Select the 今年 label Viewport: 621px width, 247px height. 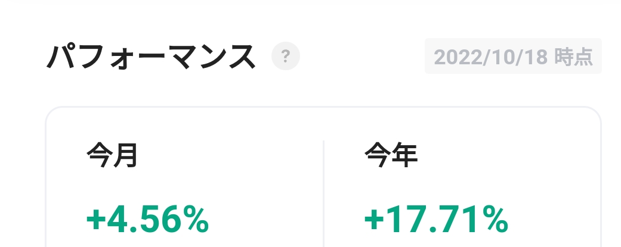point(391,156)
